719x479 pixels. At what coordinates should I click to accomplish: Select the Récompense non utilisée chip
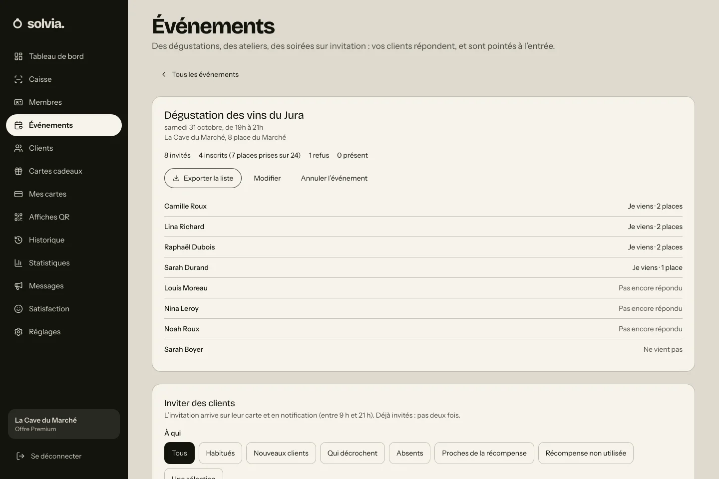coord(586,453)
